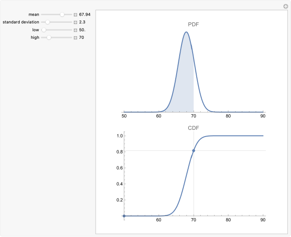This screenshot has width=291, height=237.
Task: Expand the low slider's detailed controls
Action: pos(76,30)
